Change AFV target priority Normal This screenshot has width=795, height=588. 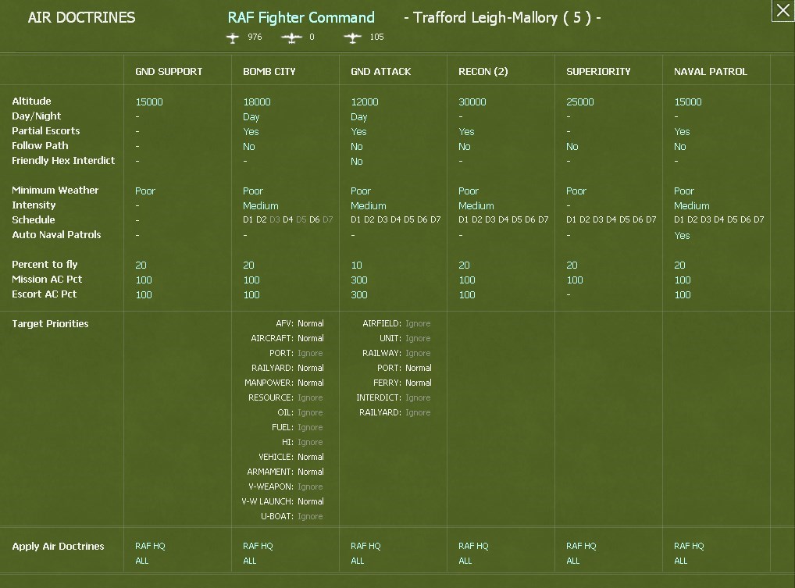(x=311, y=323)
